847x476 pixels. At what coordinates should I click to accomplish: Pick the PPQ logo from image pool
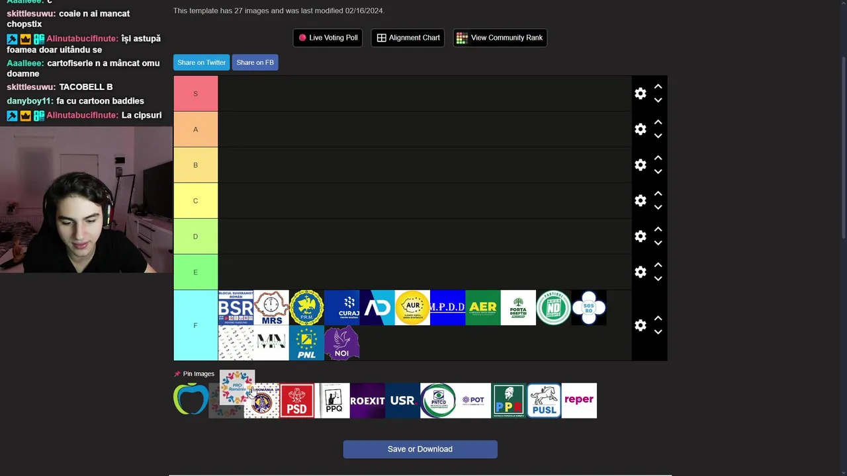pos(332,401)
